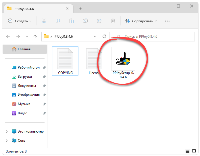The image size is (200, 156).
Task: Click the COPYING file name label
Action: tap(65, 73)
